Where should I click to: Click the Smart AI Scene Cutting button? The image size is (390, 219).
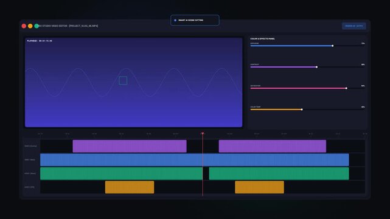click(195, 20)
